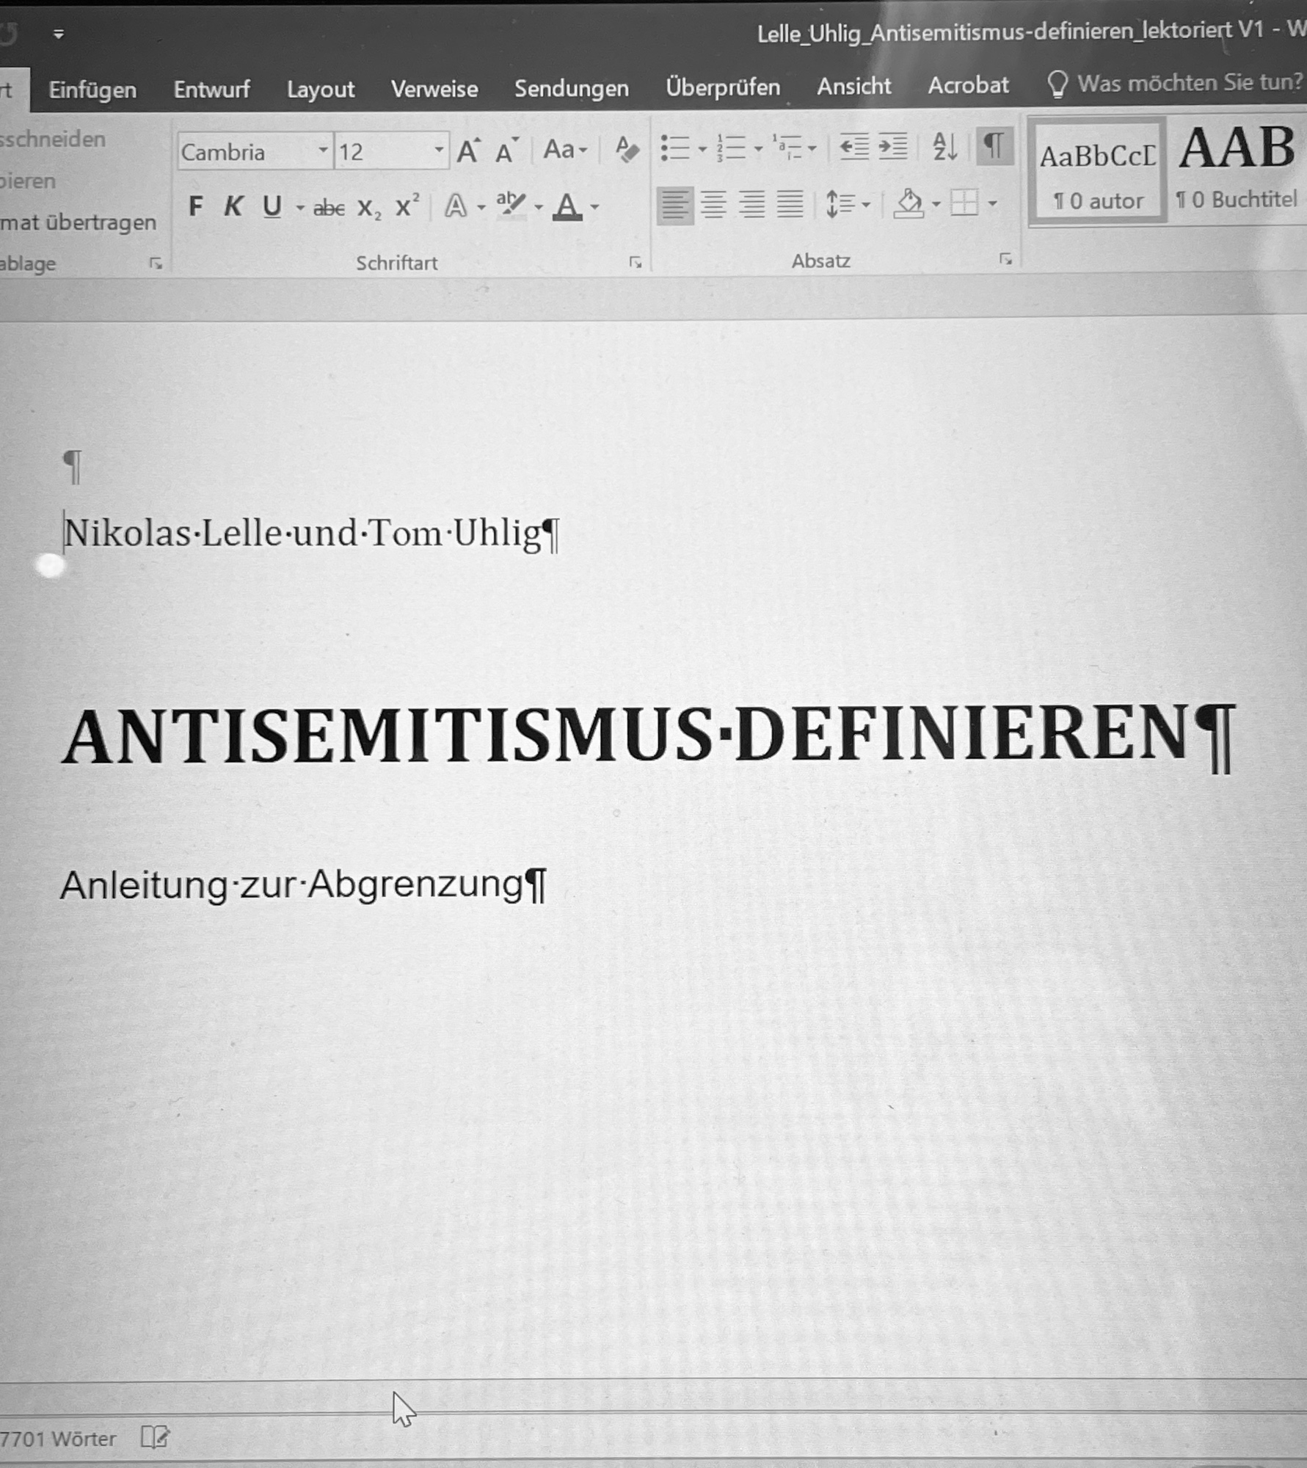Open the Cambria font name dropdown

click(322, 151)
